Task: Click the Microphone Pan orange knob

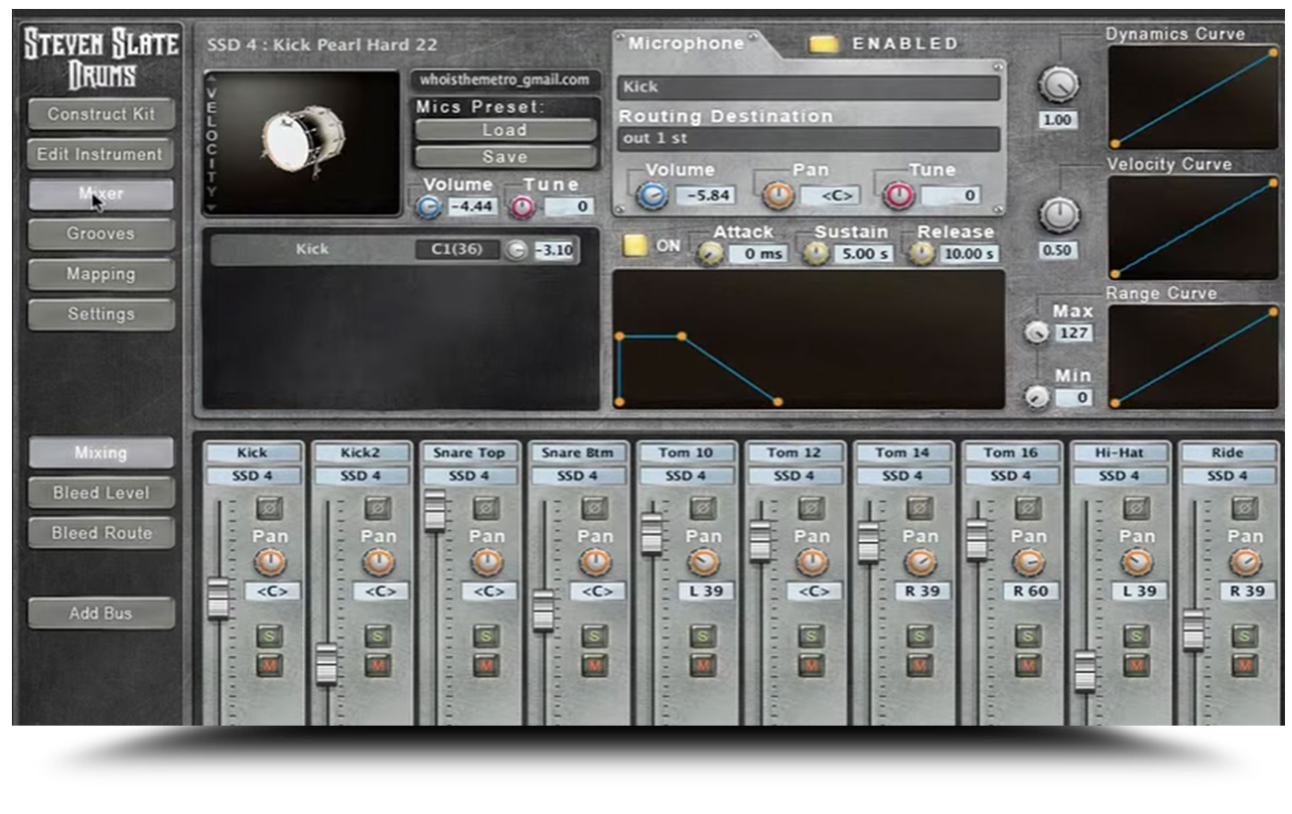Action: (778, 196)
